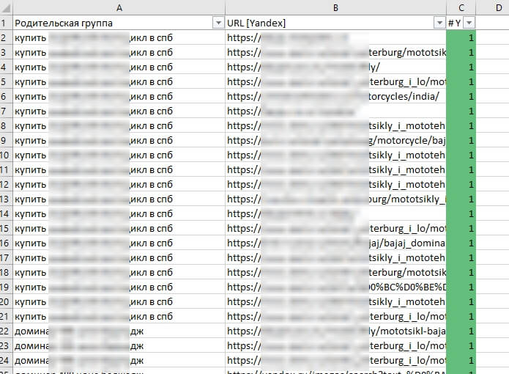The width and height of the screenshot is (509, 374).
Task: Click empty cell D12
Action: [x=492, y=184]
